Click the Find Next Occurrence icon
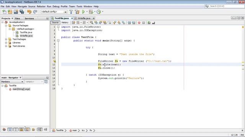 point(100,23)
